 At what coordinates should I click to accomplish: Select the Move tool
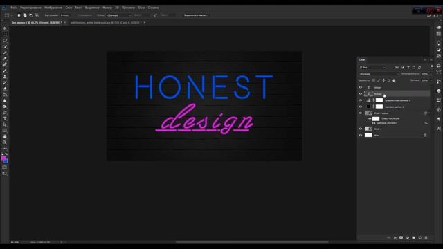5,28
